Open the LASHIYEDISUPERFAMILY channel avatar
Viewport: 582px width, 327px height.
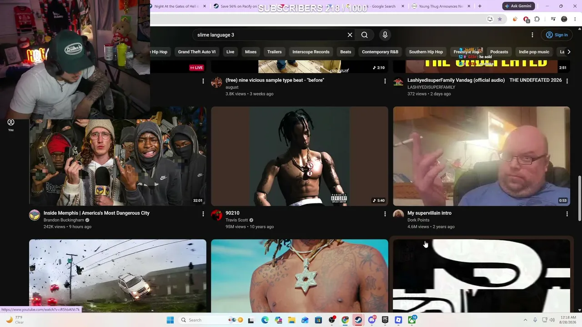click(398, 82)
